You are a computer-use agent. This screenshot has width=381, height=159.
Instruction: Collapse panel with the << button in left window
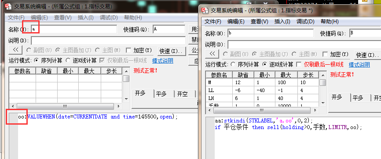tap(15, 50)
